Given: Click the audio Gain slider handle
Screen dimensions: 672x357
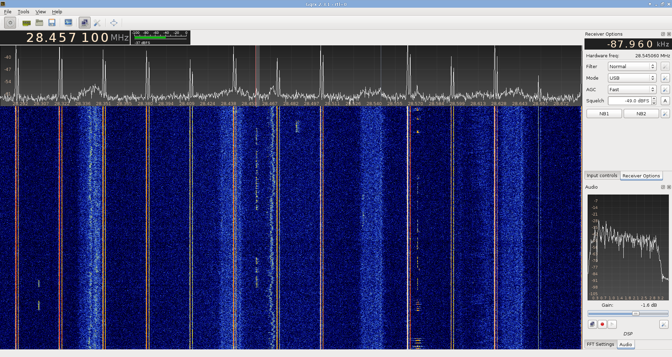Looking at the screenshot, I should coord(636,314).
